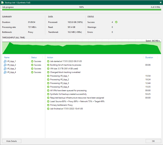Click the Transferred value 18.3 MB (>999x)
Screen dimensions: 163x145
coord(75,32)
